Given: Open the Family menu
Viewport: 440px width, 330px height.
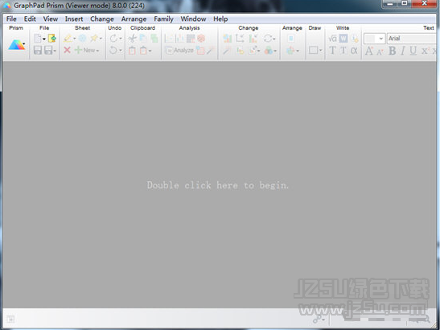Looking at the screenshot, I should tap(163, 19).
